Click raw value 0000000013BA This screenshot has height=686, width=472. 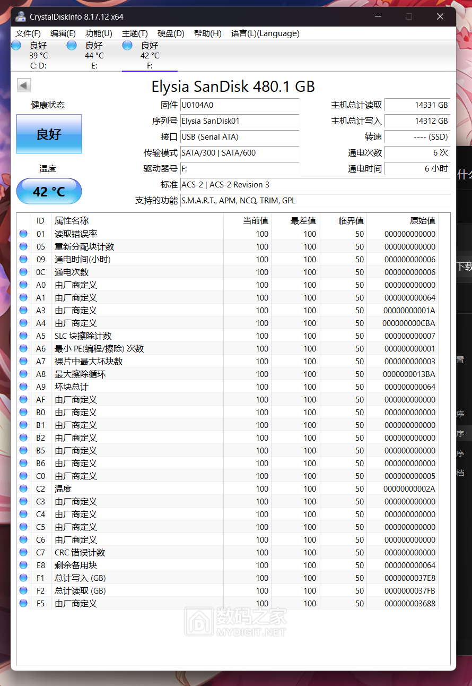click(409, 374)
